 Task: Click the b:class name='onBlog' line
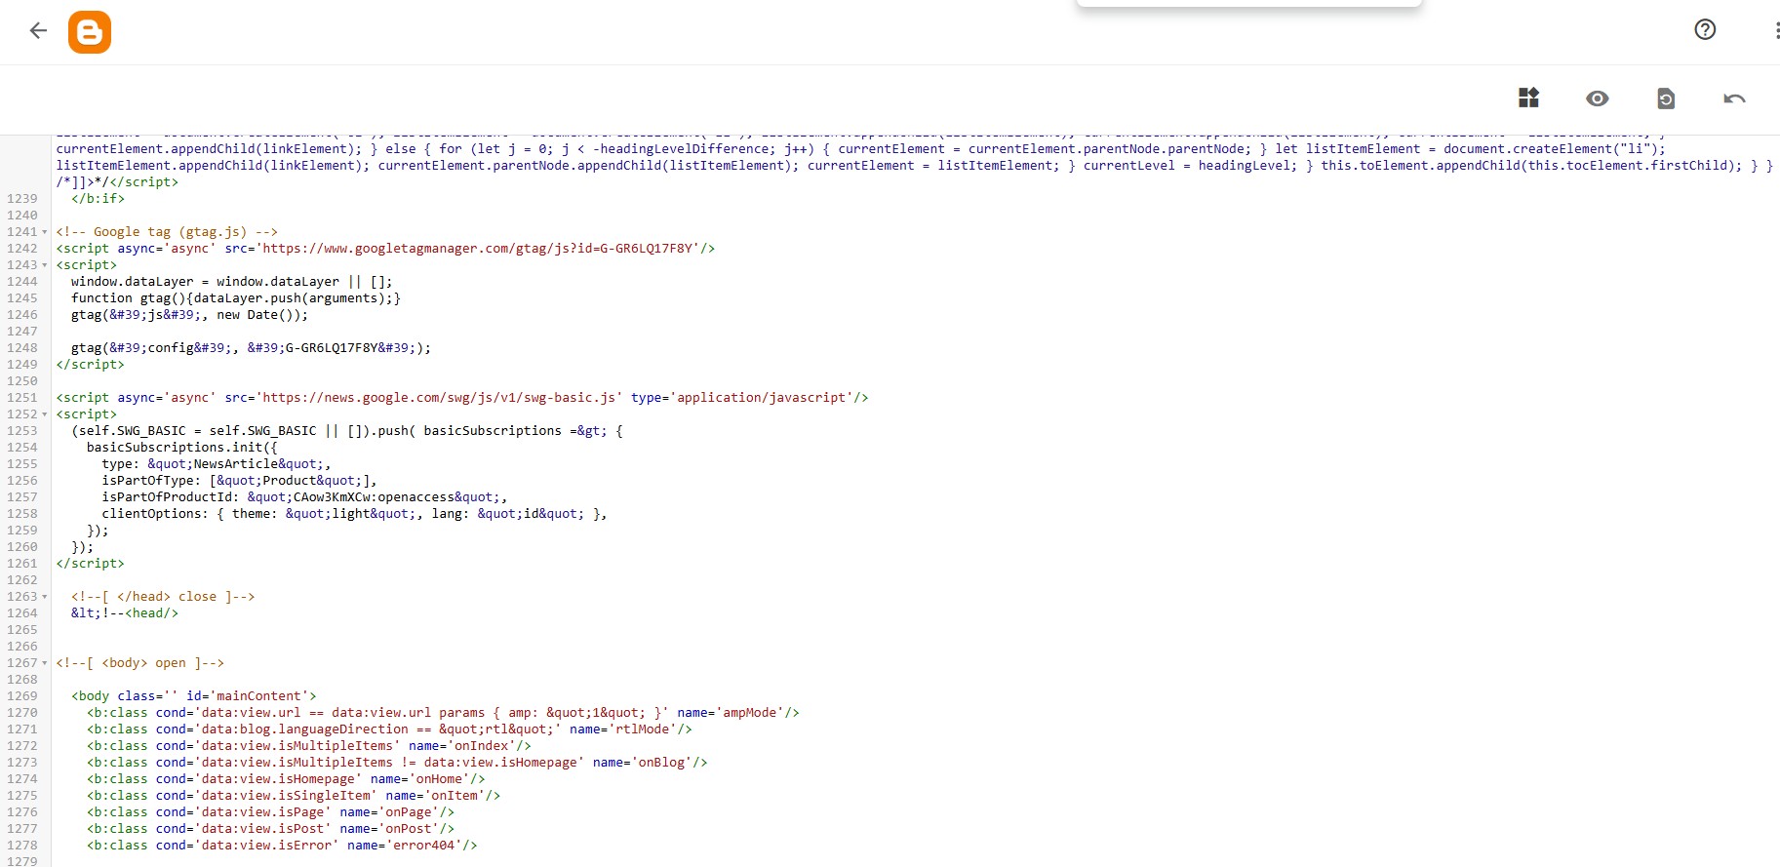397,763
